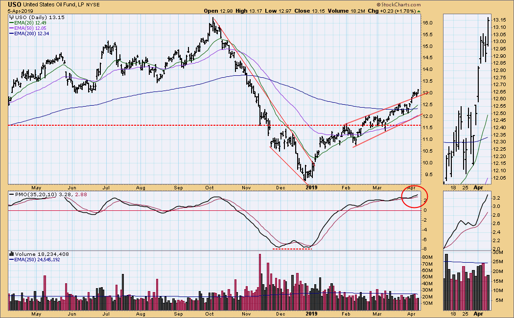
Task: Click the 'USO (Daily) 13.15' legend entry
Action: pos(40,17)
